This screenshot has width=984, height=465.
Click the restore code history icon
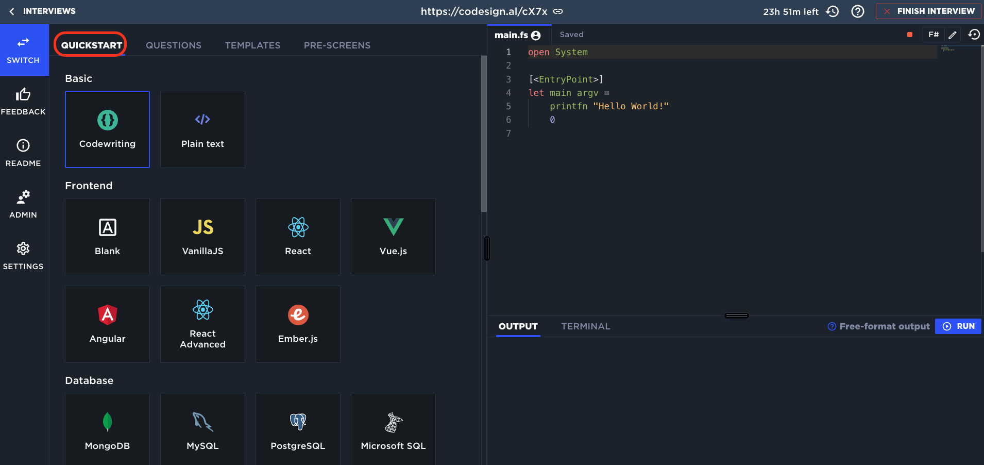click(x=974, y=35)
